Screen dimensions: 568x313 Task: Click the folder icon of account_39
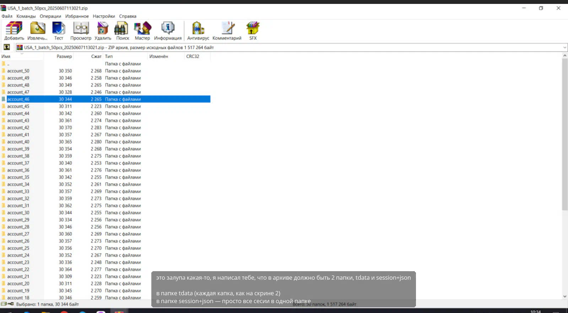point(4,149)
